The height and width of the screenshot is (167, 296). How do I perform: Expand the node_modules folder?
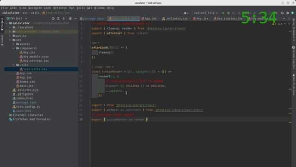10,32
